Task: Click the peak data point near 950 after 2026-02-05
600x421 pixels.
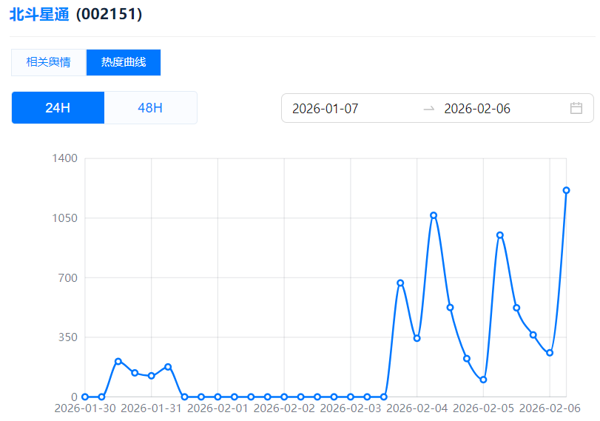Action: (500, 235)
